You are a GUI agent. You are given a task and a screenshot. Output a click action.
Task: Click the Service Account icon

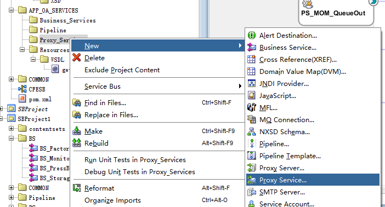[x=251, y=204]
